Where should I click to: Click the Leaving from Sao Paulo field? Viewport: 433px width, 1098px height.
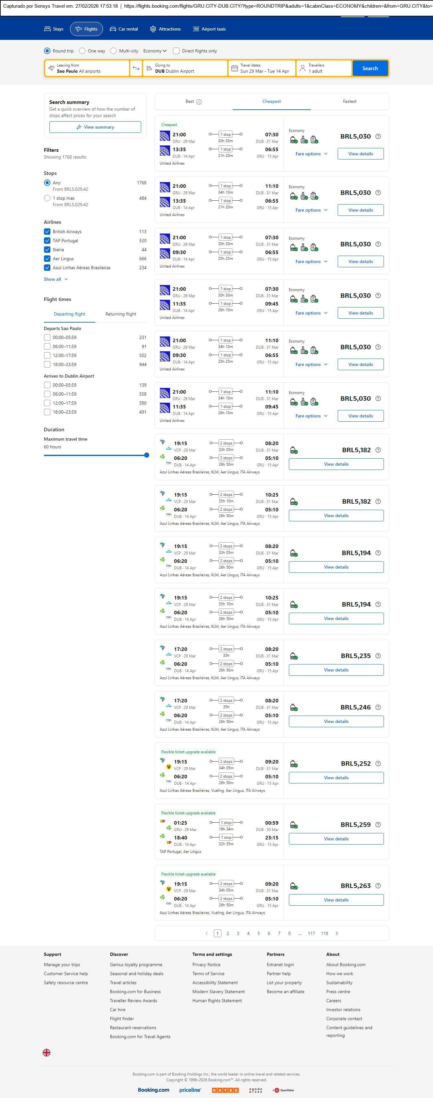point(87,68)
